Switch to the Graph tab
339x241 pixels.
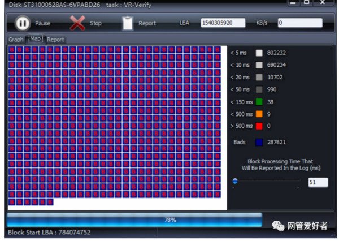16,40
